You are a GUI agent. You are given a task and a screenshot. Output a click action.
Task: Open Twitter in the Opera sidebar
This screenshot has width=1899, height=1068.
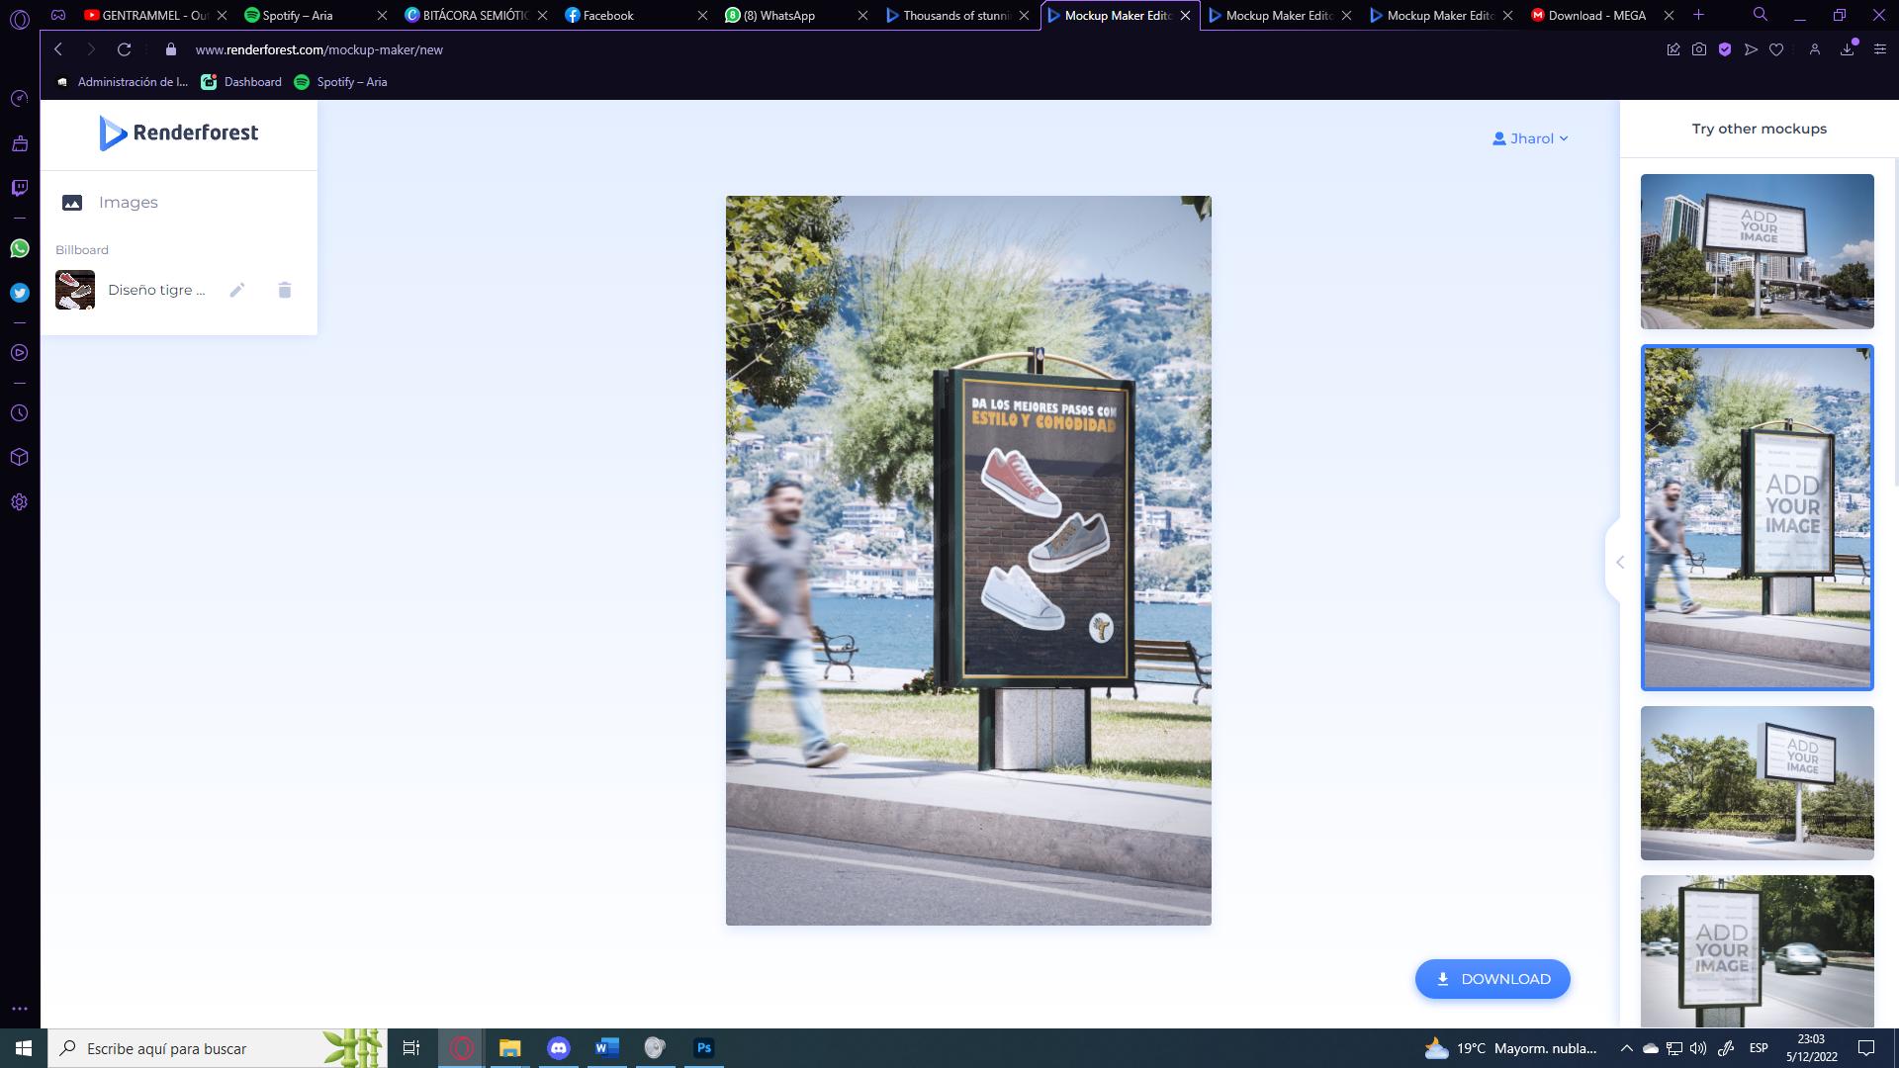tap(20, 293)
